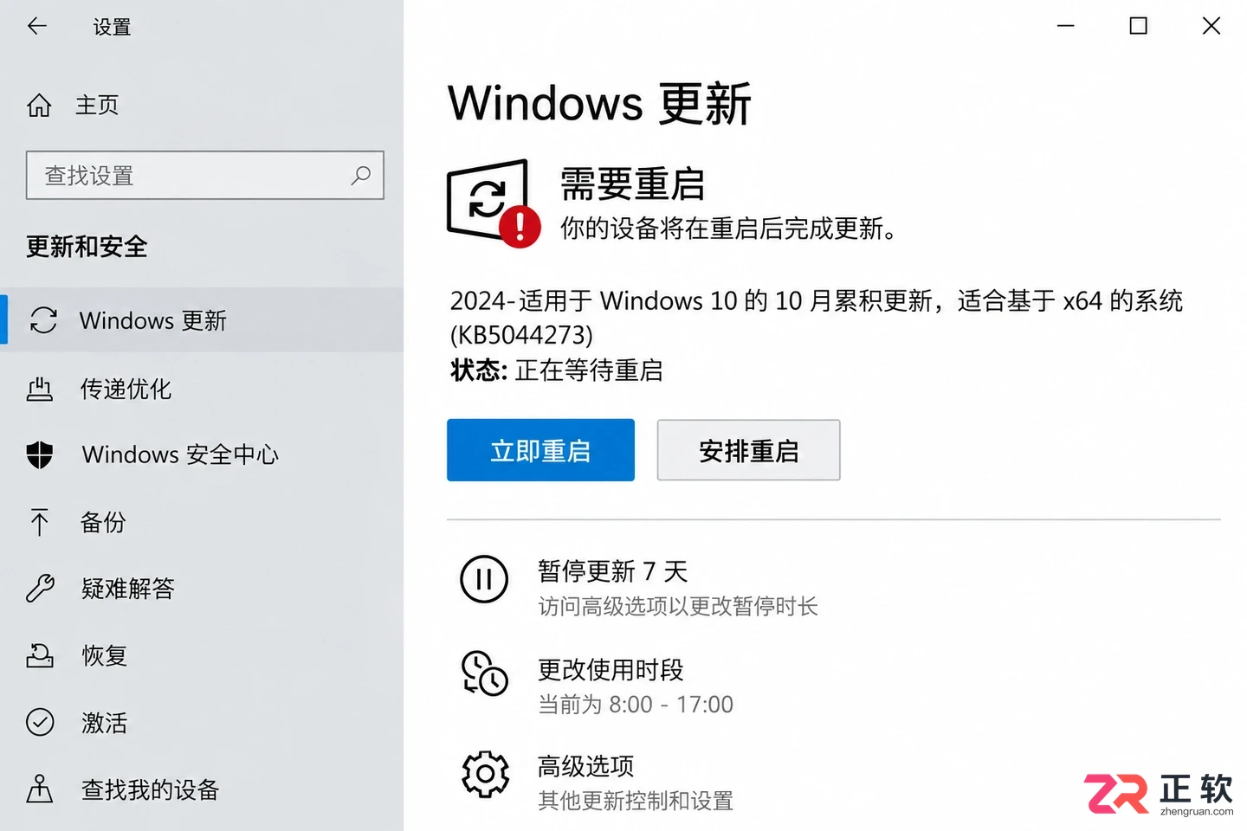Click the 传递优化 delivery icon

coord(40,390)
